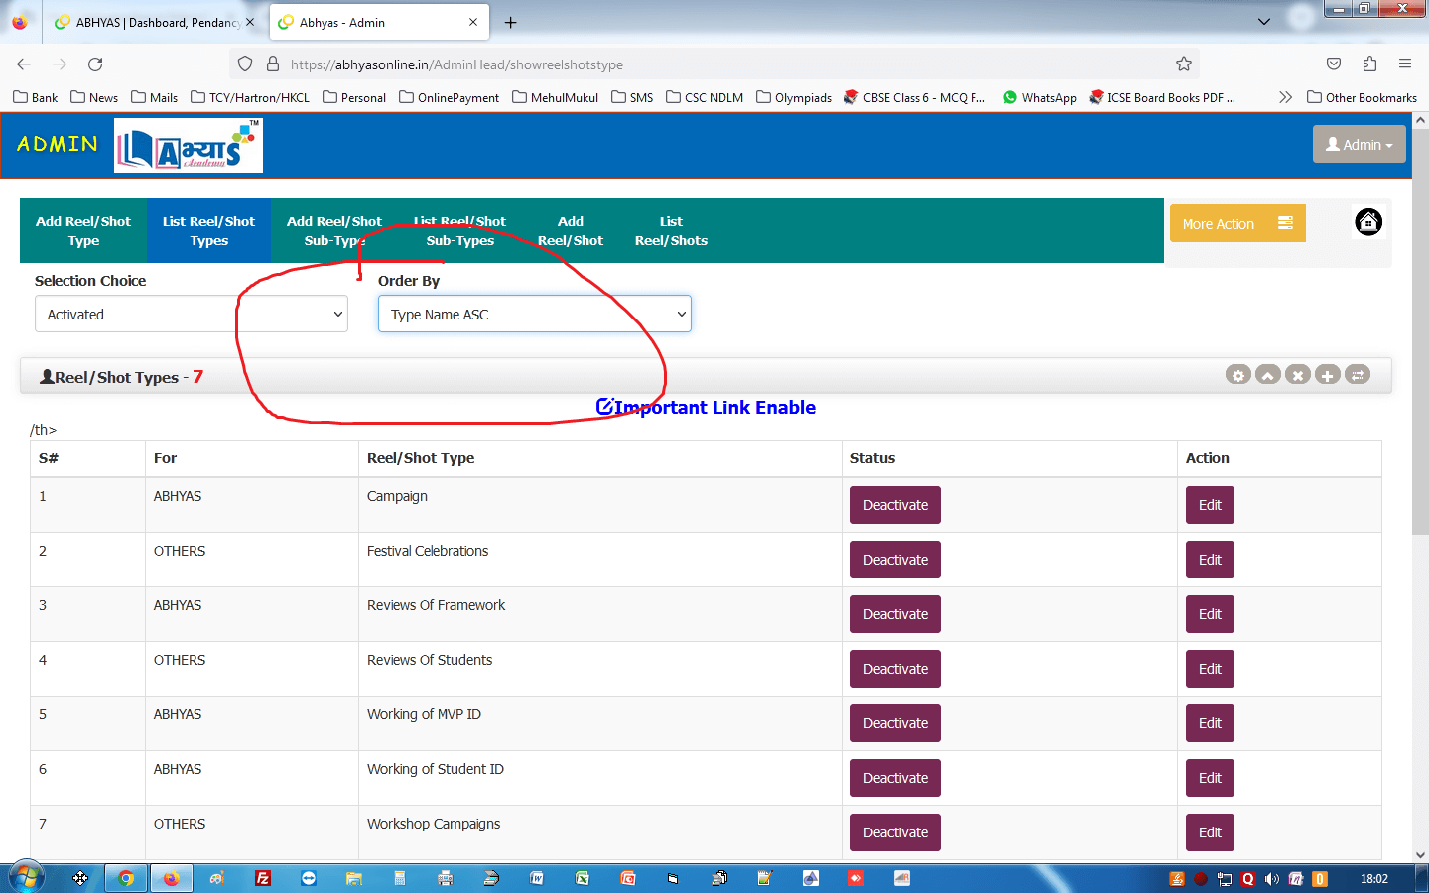Open the Selection Choice dropdown
The width and height of the screenshot is (1429, 893).
[192, 315]
